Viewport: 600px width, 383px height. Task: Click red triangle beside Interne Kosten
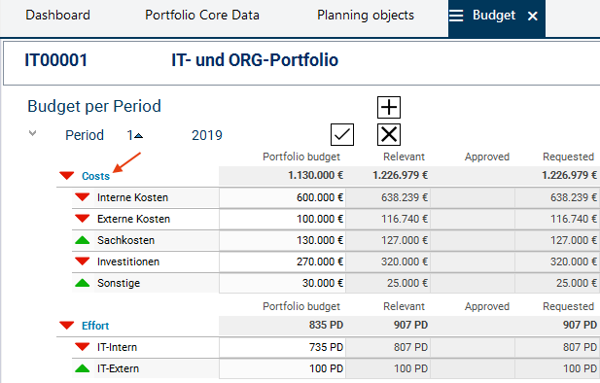click(x=83, y=197)
